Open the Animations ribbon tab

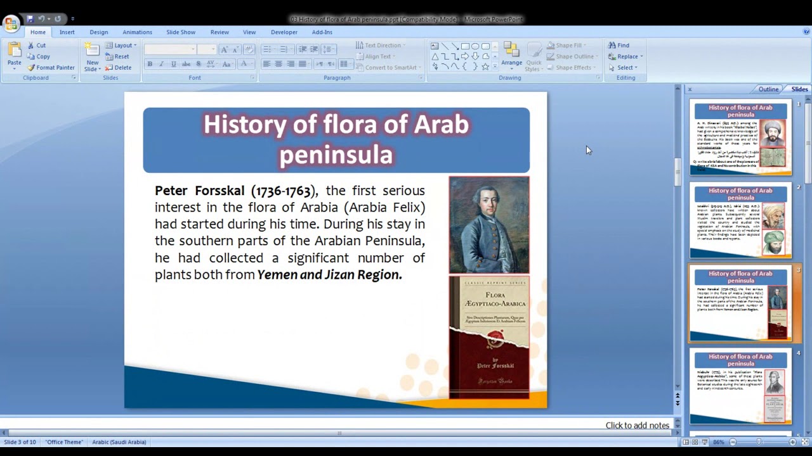coord(137,32)
